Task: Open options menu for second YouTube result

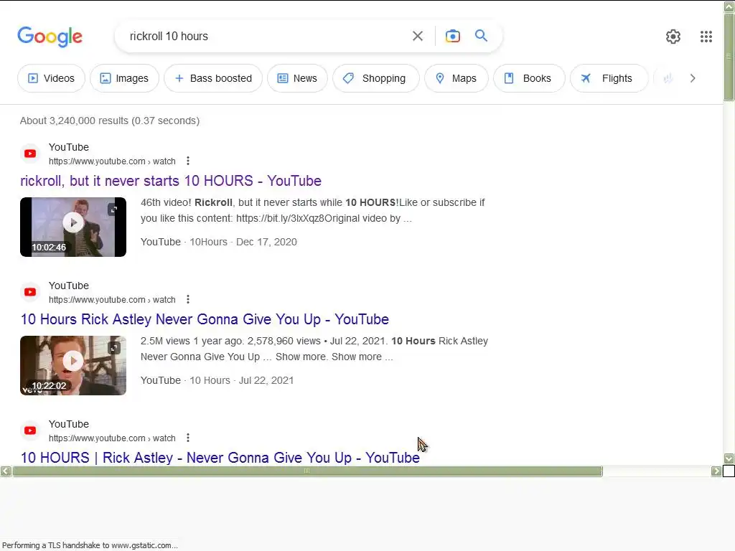Action: click(x=188, y=299)
